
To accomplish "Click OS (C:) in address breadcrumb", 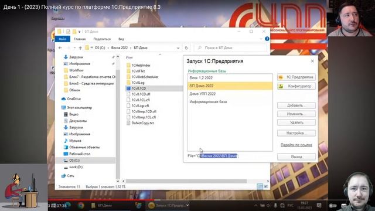I will click(x=100, y=48).
